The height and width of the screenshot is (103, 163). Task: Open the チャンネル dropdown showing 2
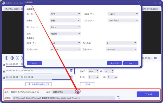(121, 43)
